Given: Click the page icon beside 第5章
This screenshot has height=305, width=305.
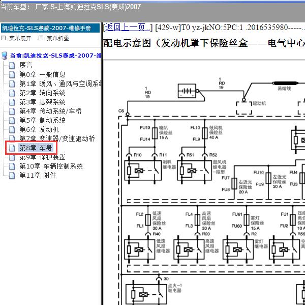Looking at the screenshot, I should 12,121.
